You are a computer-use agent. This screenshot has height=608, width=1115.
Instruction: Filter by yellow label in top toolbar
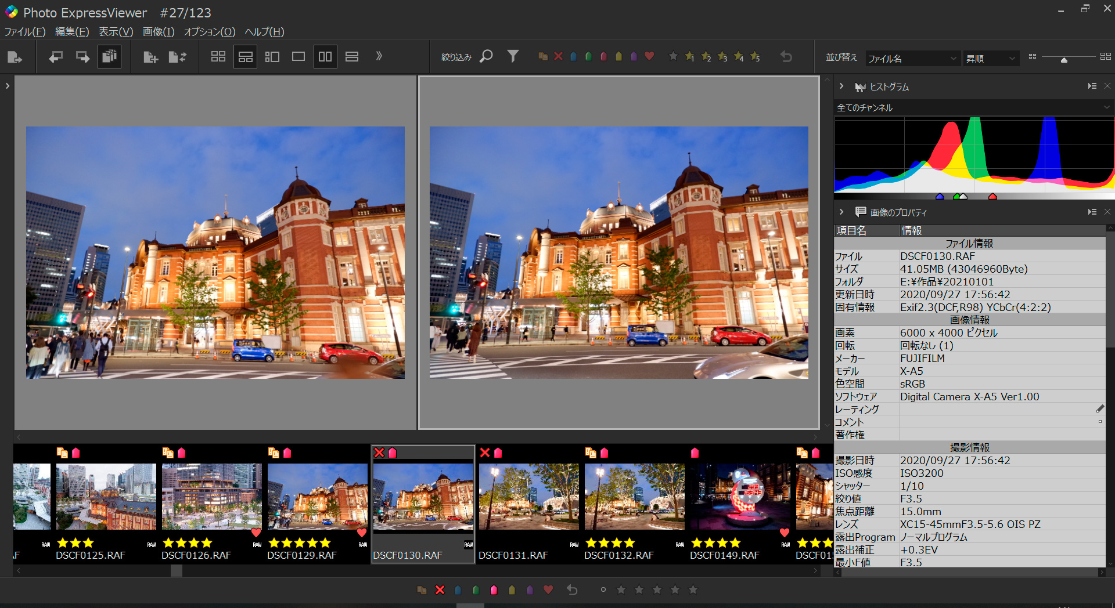click(x=618, y=56)
